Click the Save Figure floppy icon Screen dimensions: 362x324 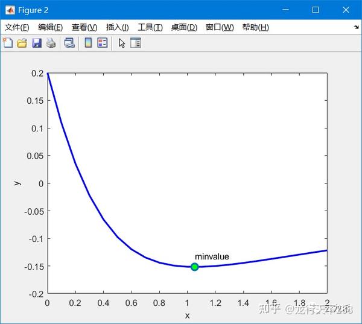36,43
